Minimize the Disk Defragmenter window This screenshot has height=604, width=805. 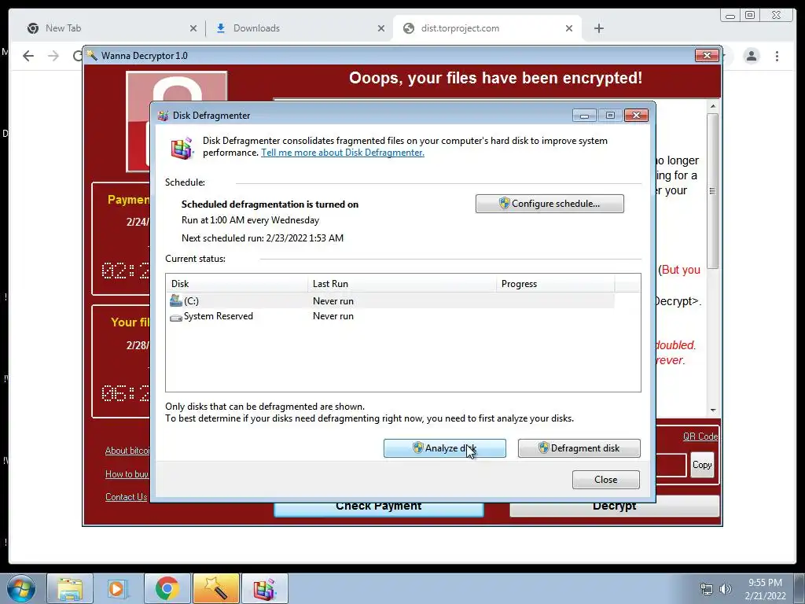[584, 116]
